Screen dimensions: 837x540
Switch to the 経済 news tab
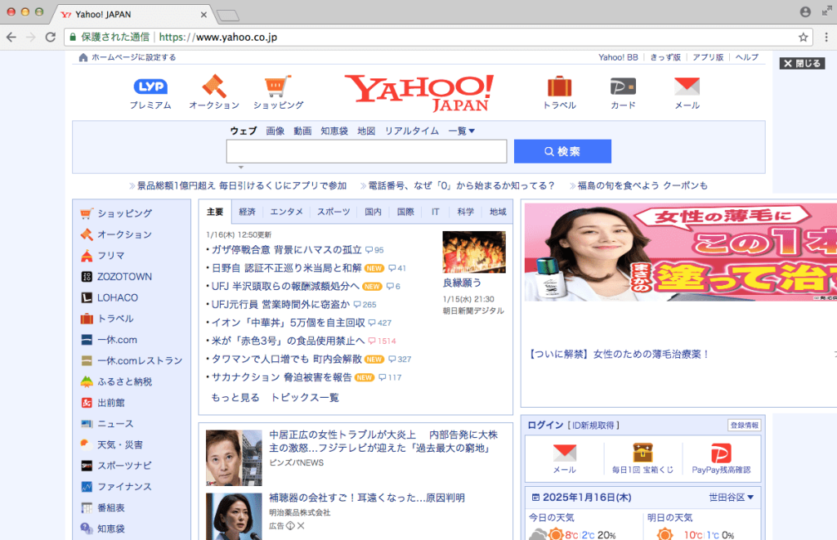pyautogui.click(x=247, y=212)
